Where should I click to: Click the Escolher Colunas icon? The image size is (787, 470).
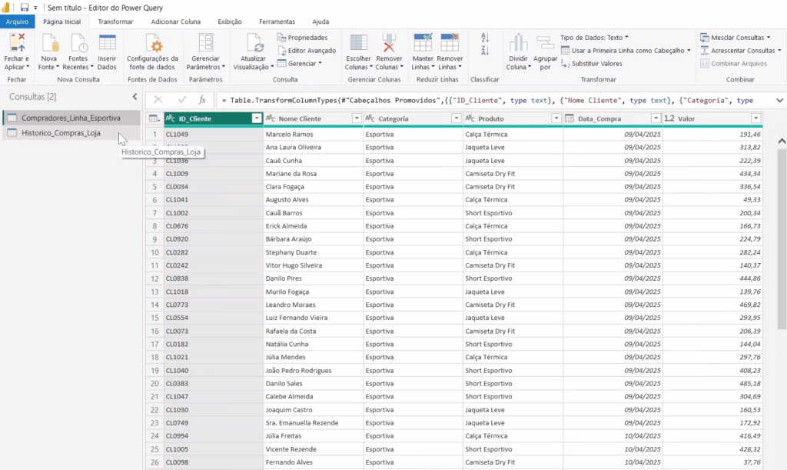point(358,42)
